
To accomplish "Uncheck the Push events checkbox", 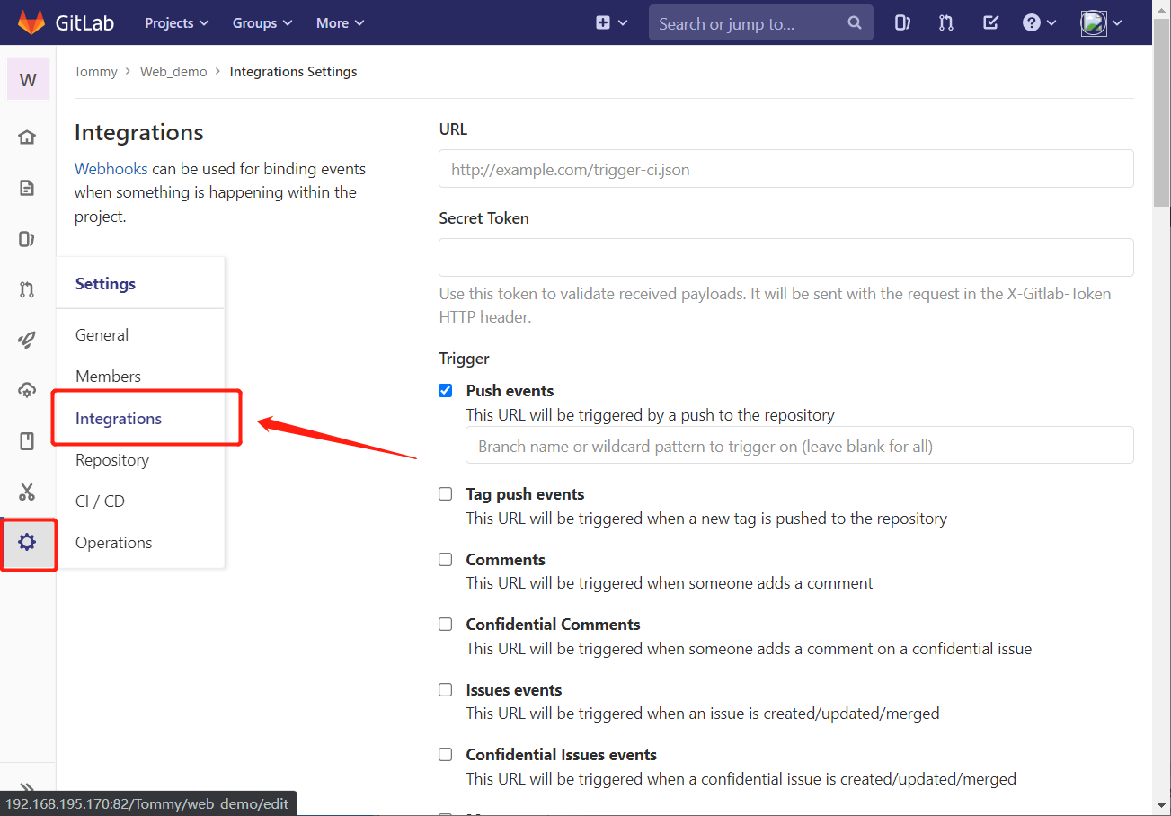I will click(445, 390).
